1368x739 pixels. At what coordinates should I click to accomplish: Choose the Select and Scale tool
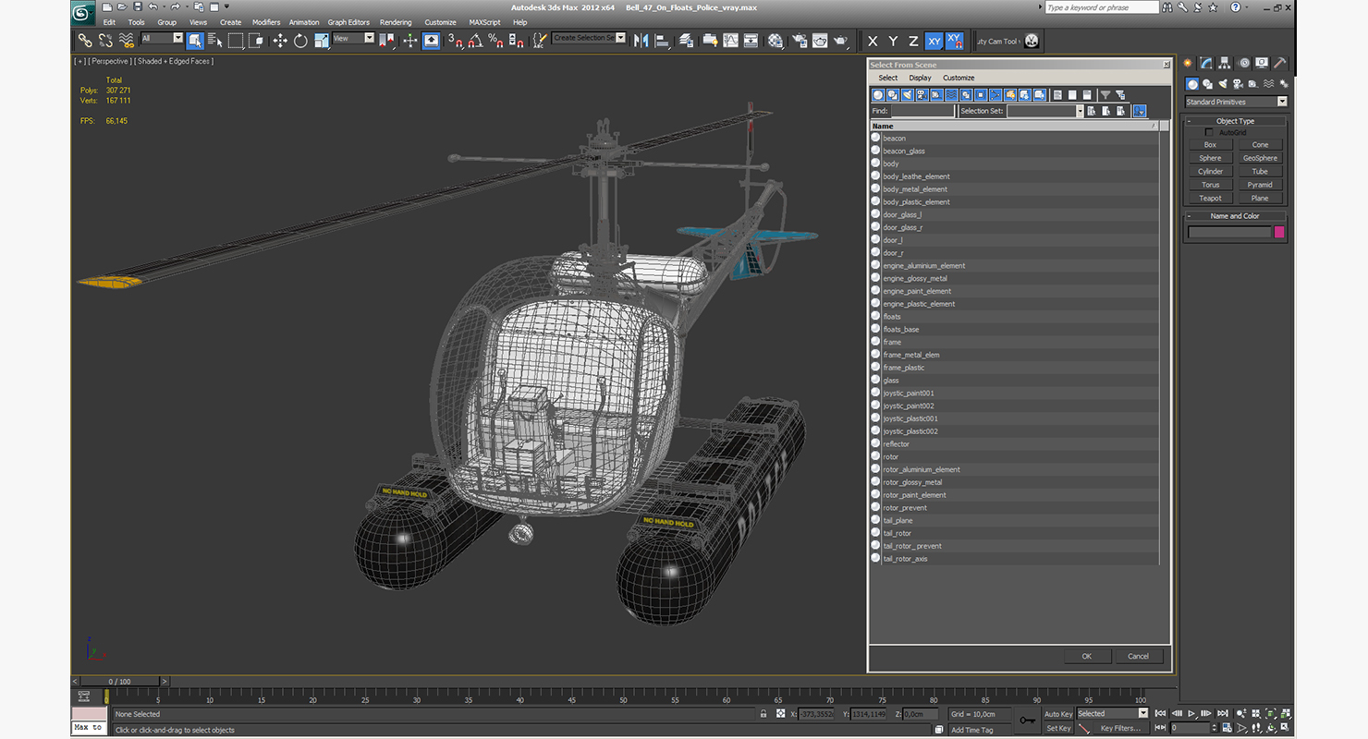[x=321, y=41]
